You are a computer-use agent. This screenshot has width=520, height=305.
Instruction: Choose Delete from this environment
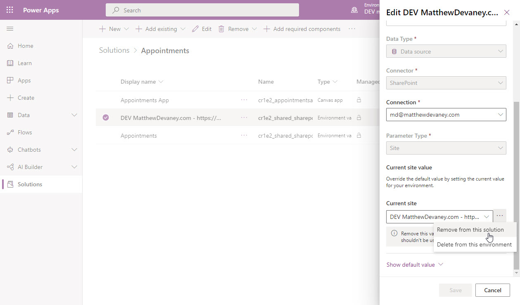473,244
